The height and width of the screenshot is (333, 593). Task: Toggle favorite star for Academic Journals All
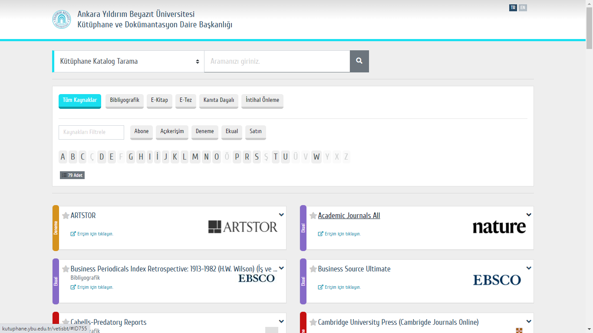(313, 216)
